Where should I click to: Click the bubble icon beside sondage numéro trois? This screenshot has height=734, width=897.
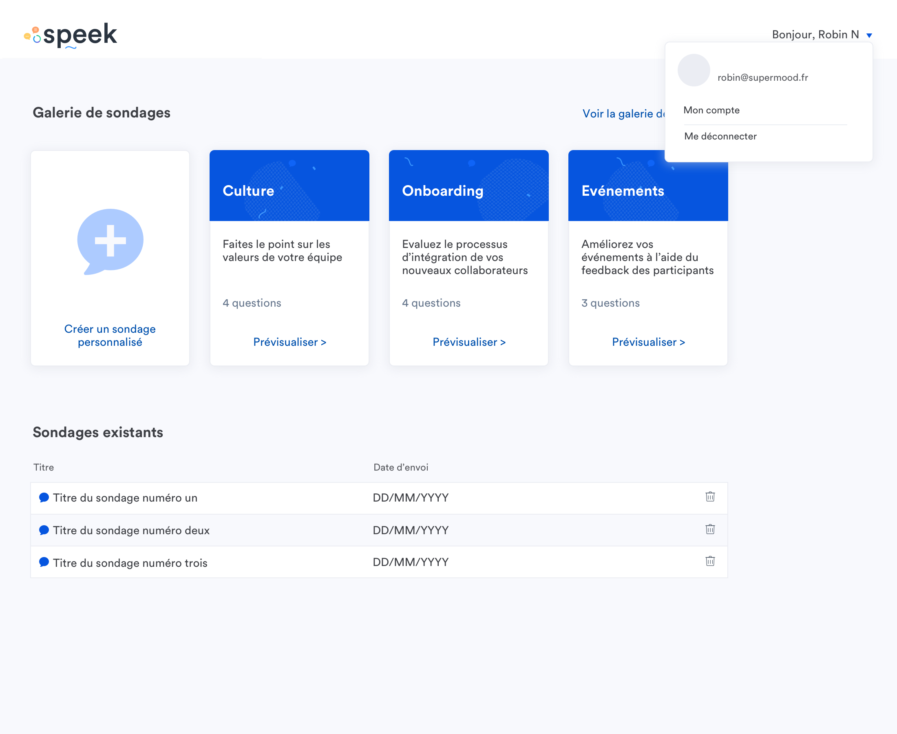coord(44,562)
